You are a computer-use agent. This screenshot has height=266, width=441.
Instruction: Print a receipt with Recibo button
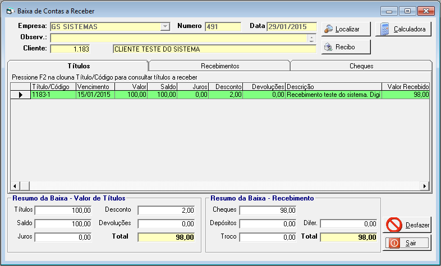[346, 48]
